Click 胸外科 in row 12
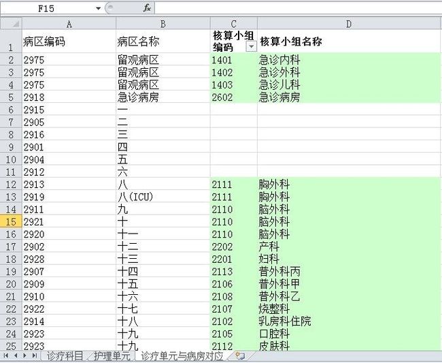Screen dimensions: 442x363 click(349, 185)
